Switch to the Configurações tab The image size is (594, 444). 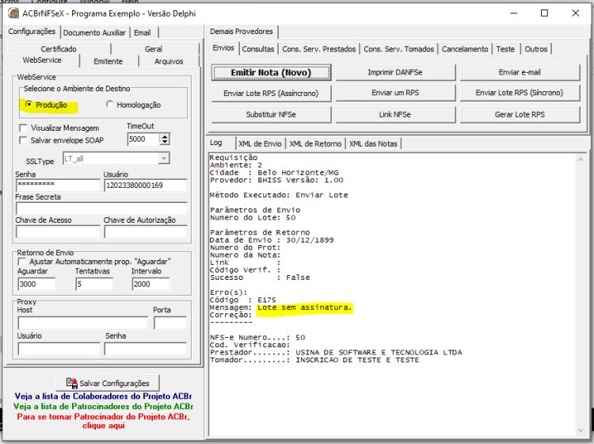coord(32,32)
